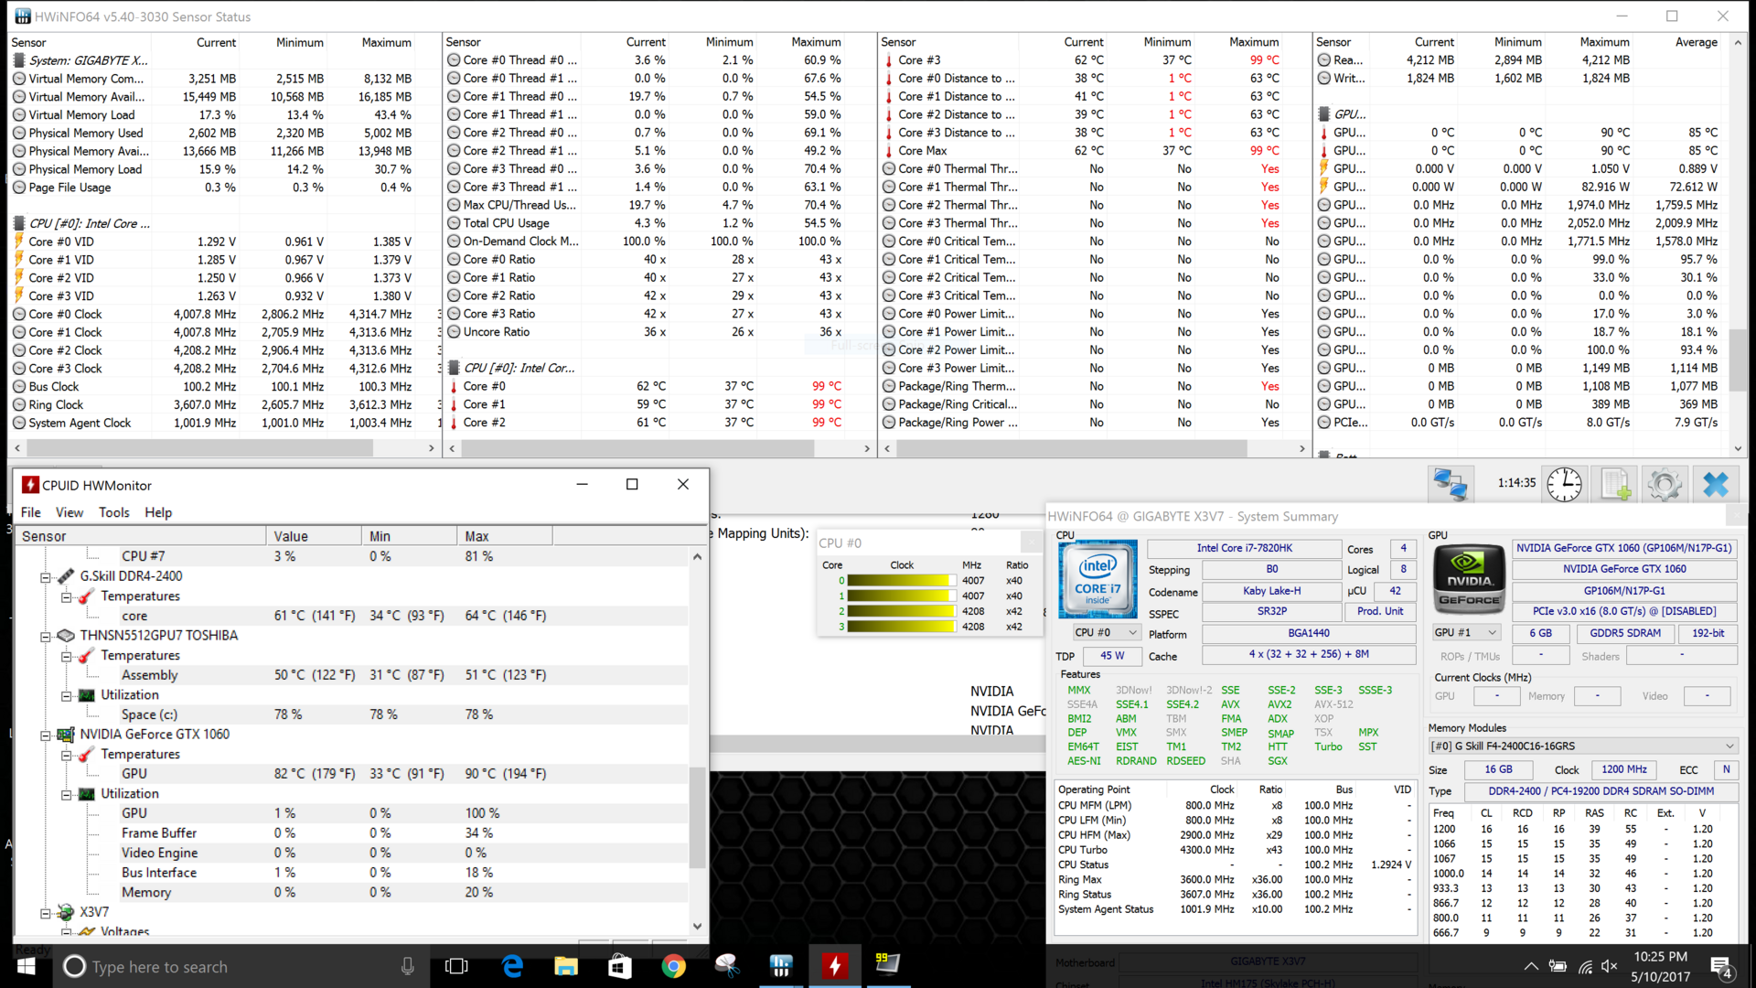Click the network remote monitoring icon in HWiNFO
1756x988 pixels.
[x=1451, y=484]
